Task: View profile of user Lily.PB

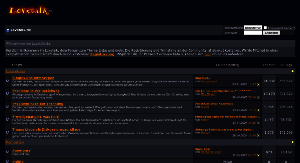Action: click(x=205, y=107)
